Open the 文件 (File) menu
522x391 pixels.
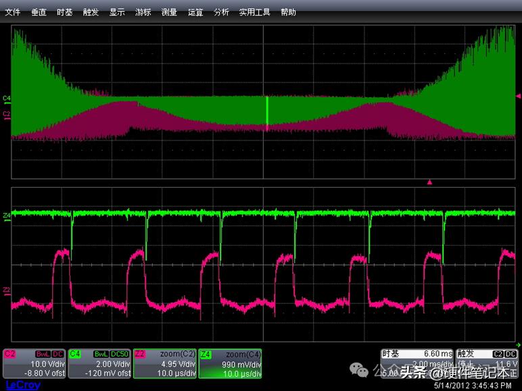13,12
